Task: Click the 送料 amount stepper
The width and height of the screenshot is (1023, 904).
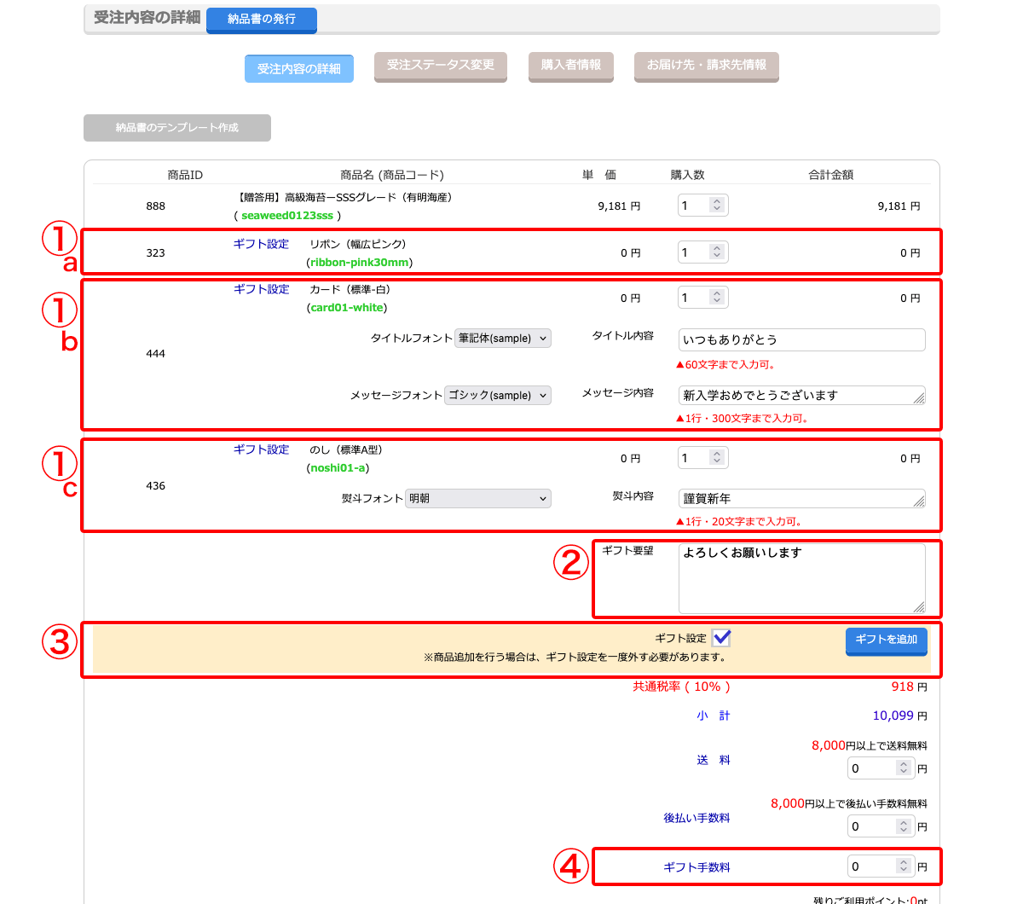Action: [x=904, y=768]
